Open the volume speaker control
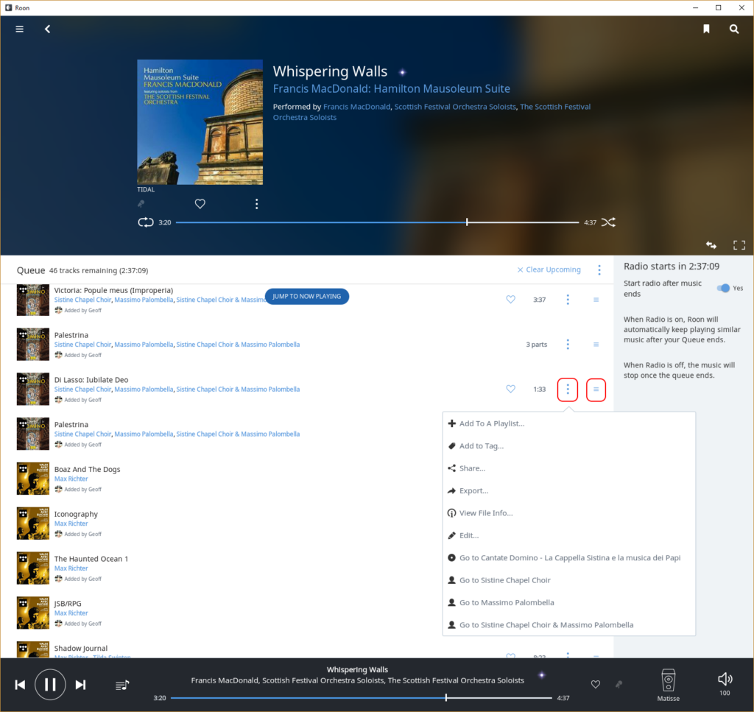The width and height of the screenshot is (754, 712). (x=725, y=680)
